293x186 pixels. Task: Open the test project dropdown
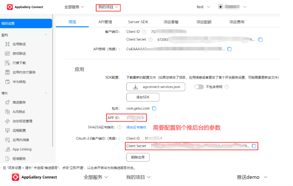point(203,7)
